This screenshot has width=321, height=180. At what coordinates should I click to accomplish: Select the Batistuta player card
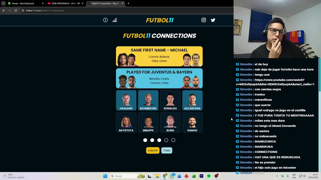point(126,122)
